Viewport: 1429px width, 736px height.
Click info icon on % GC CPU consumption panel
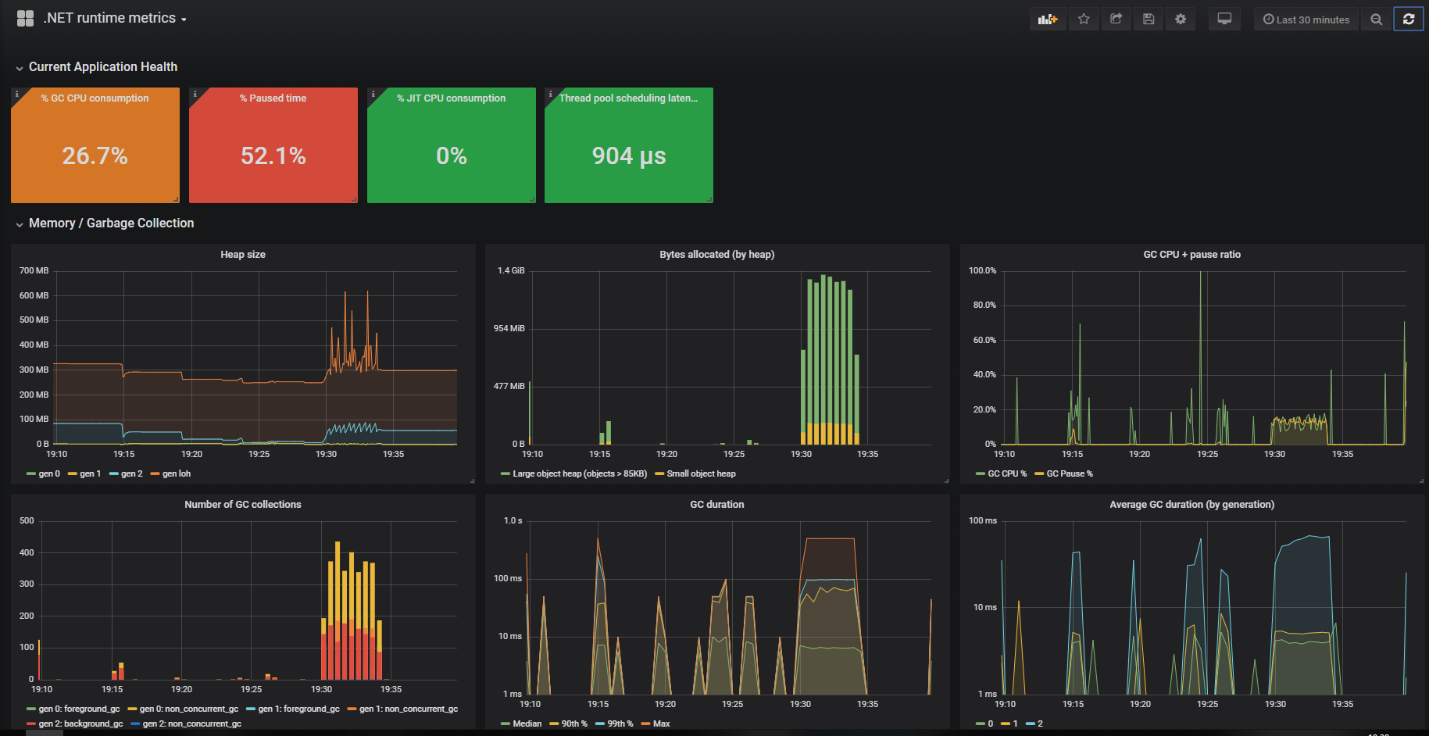click(16, 94)
